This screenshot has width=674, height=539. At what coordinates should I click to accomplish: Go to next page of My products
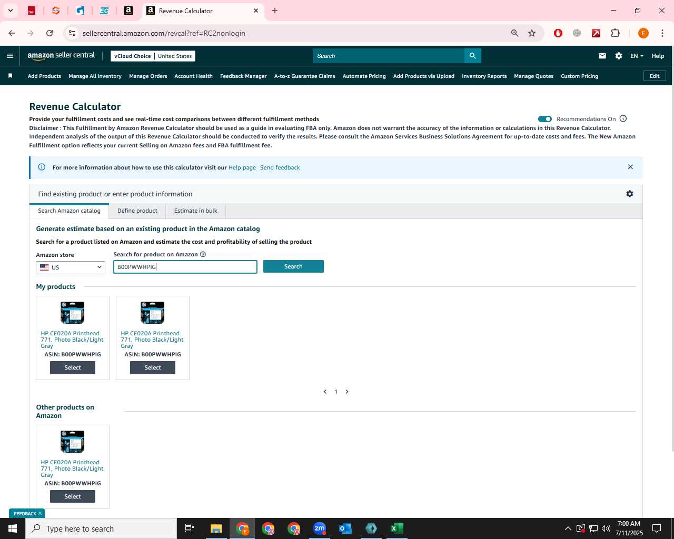coord(347,392)
